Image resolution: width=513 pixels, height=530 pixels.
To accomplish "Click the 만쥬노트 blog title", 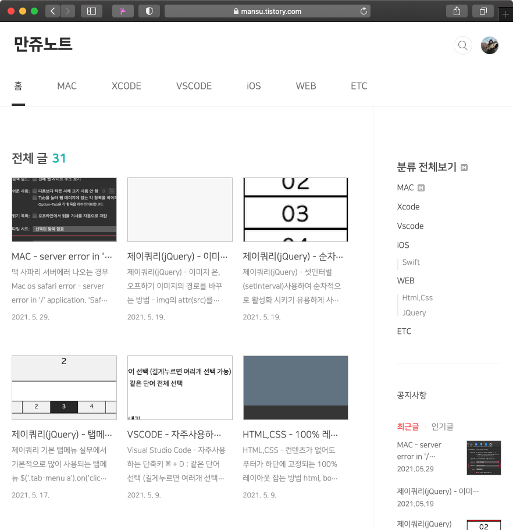I will coord(43,44).
